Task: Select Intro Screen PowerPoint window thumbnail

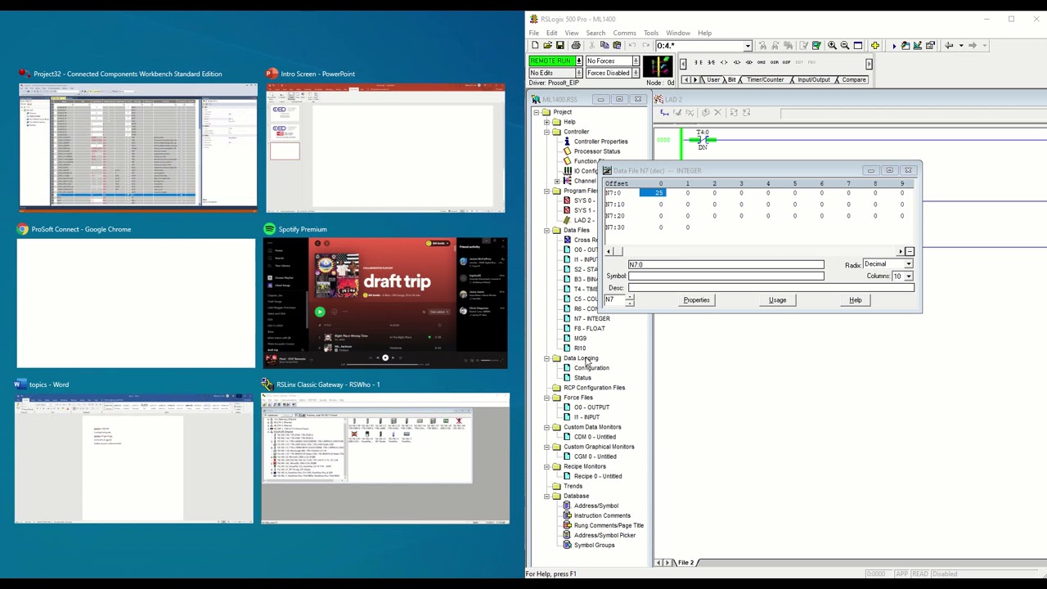Action: 385,147
